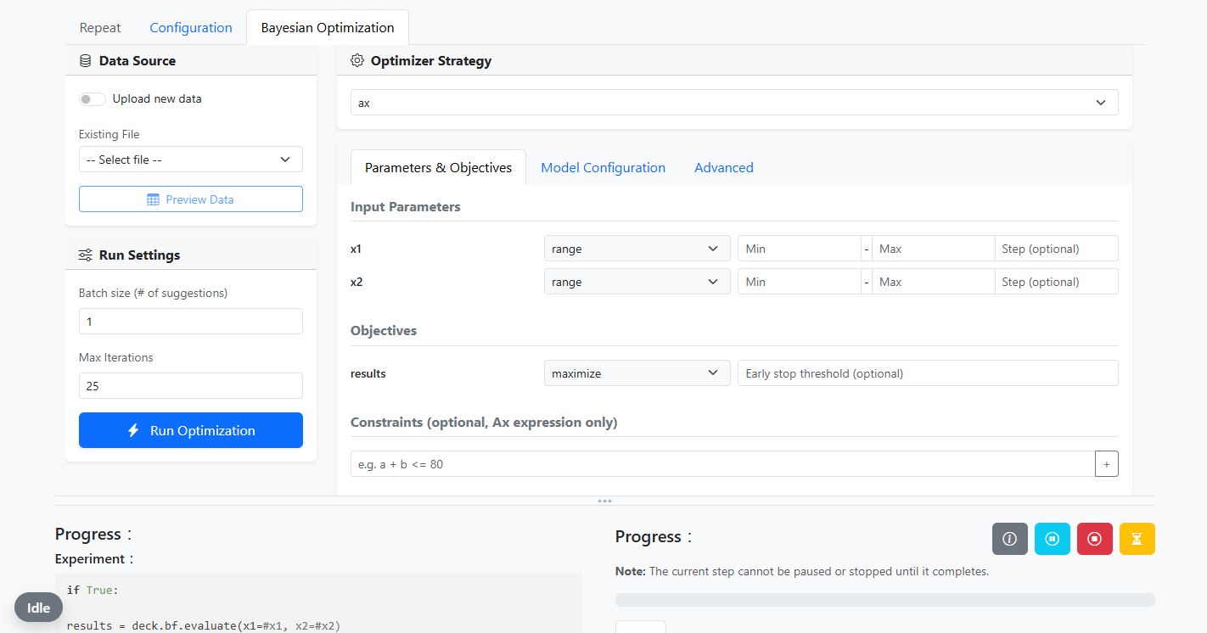Click the Objectives heading
1207x633 pixels.
pos(384,331)
